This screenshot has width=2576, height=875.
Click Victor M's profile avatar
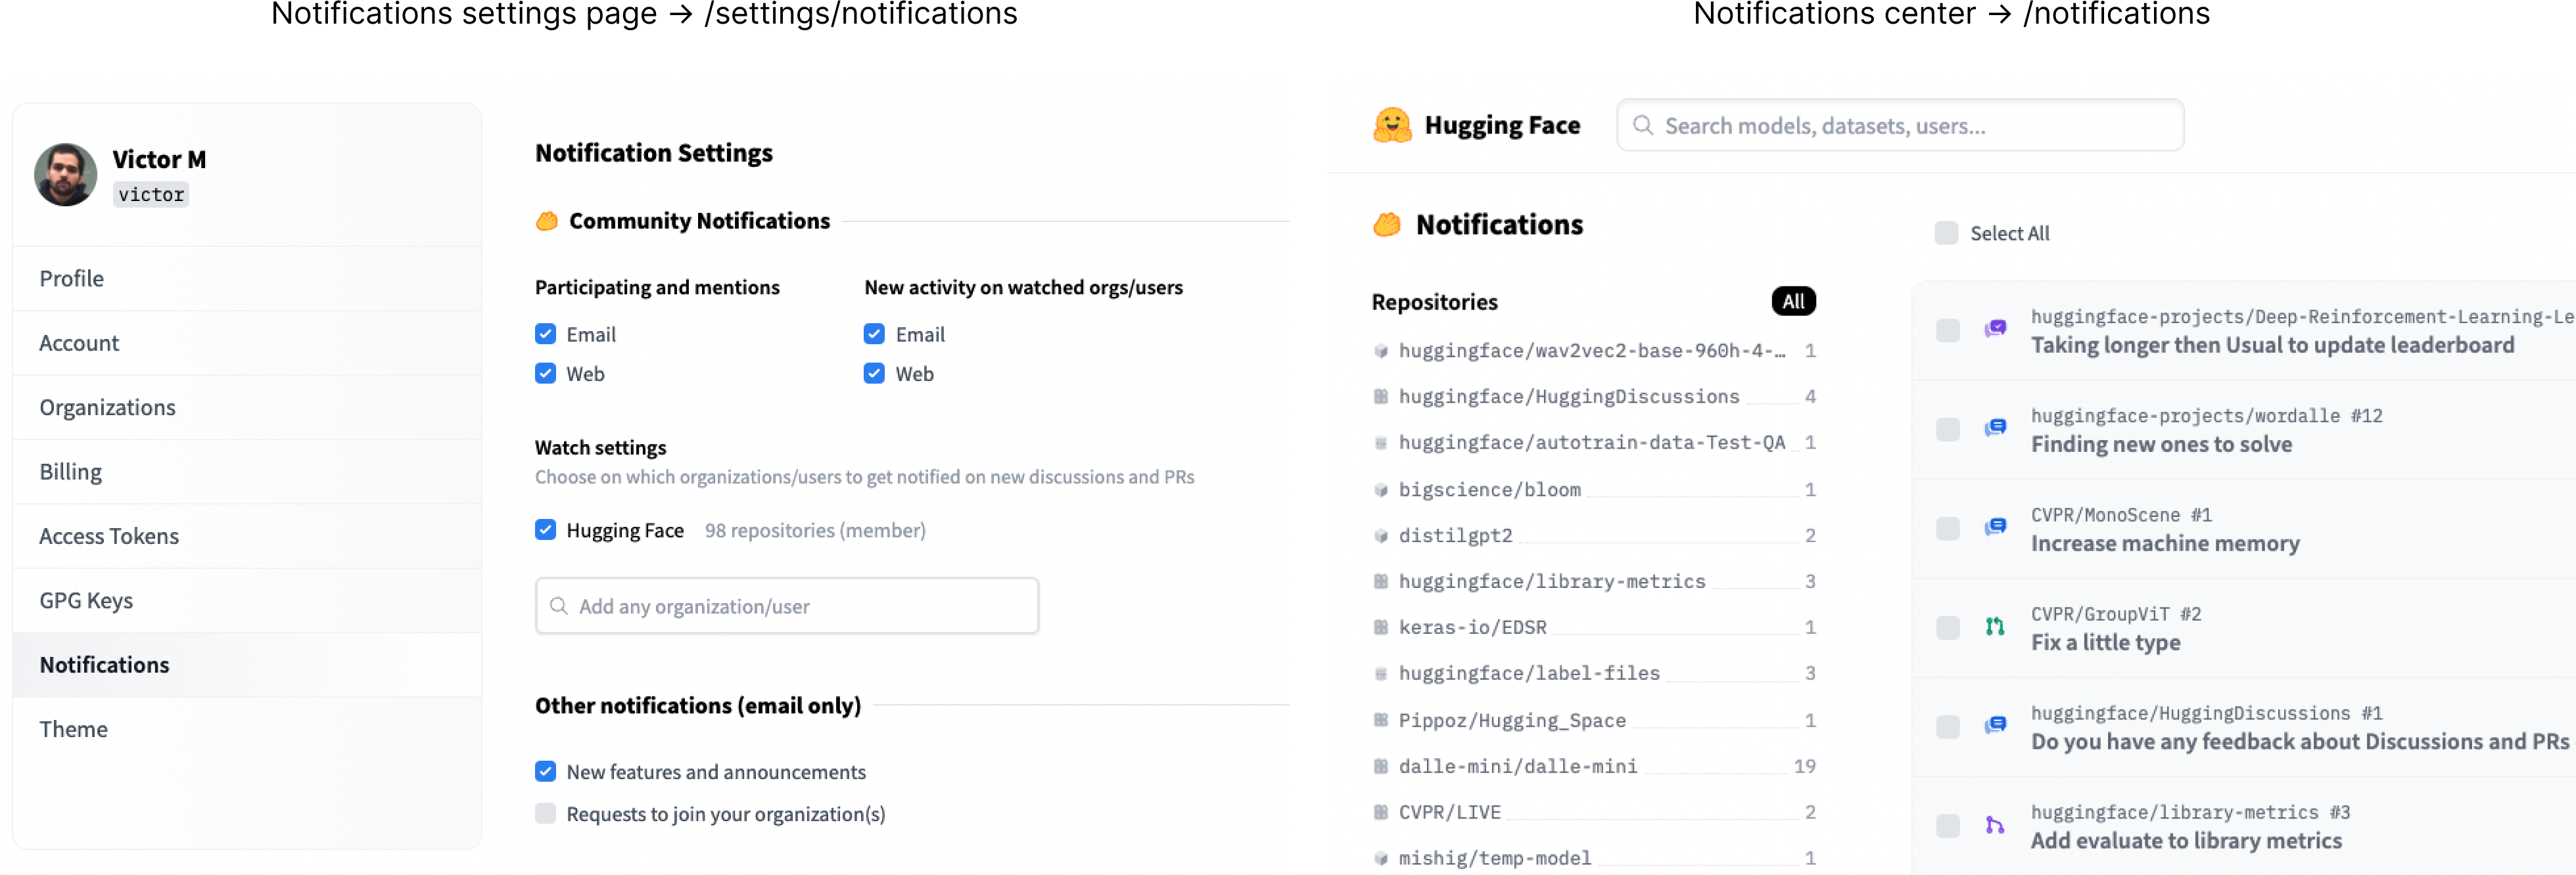point(66,175)
